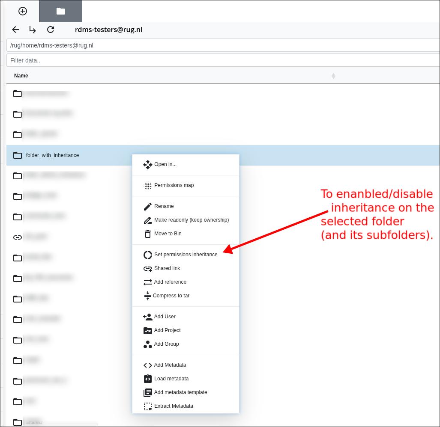Open new tab with plus icon
The width and height of the screenshot is (440, 427).
tap(23, 11)
